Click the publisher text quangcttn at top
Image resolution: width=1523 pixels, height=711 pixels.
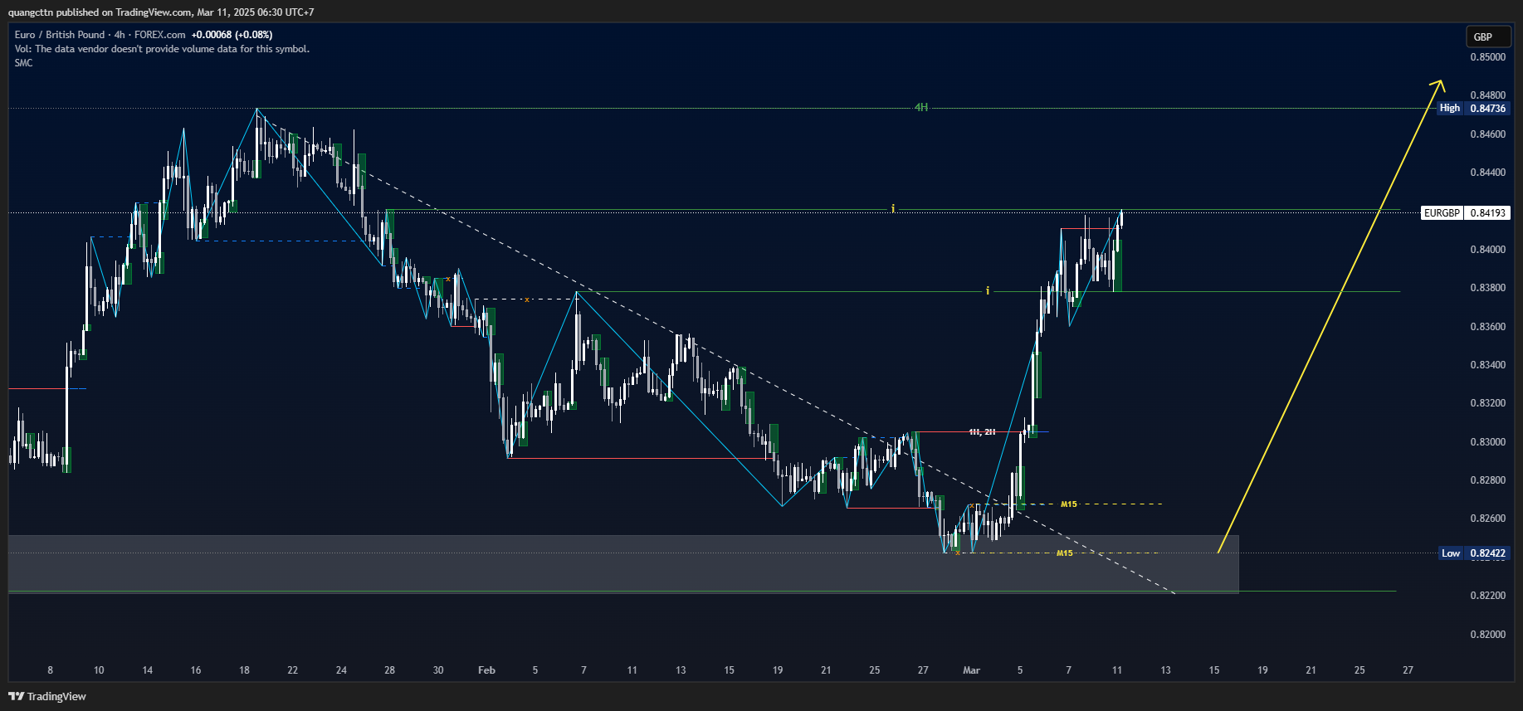tap(31, 12)
